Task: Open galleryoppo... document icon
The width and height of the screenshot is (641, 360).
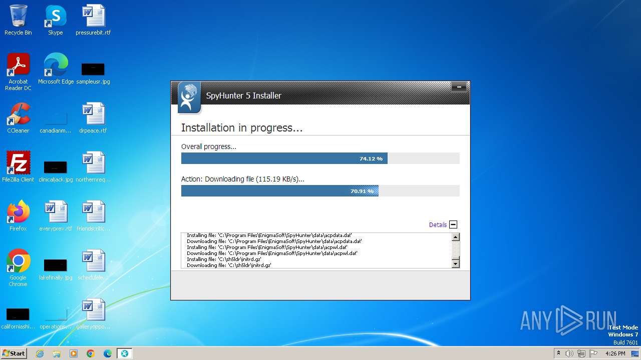Action: [x=93, y=314]
